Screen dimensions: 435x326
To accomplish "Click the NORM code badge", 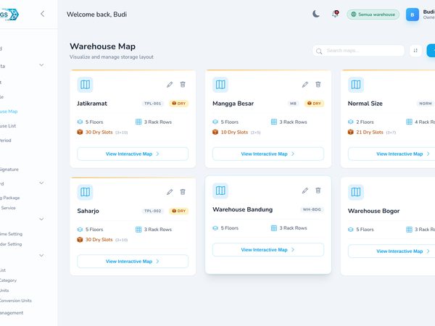I will 426,104.
